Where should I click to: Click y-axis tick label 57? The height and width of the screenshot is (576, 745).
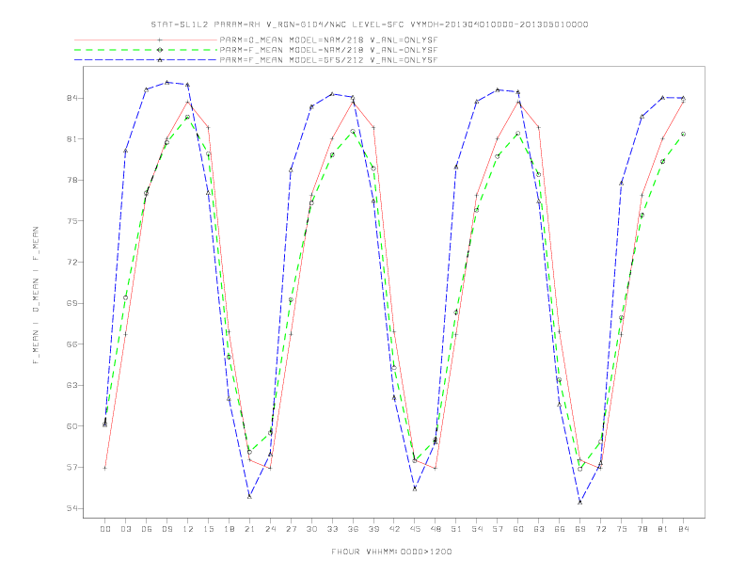[x=71, y=467]
